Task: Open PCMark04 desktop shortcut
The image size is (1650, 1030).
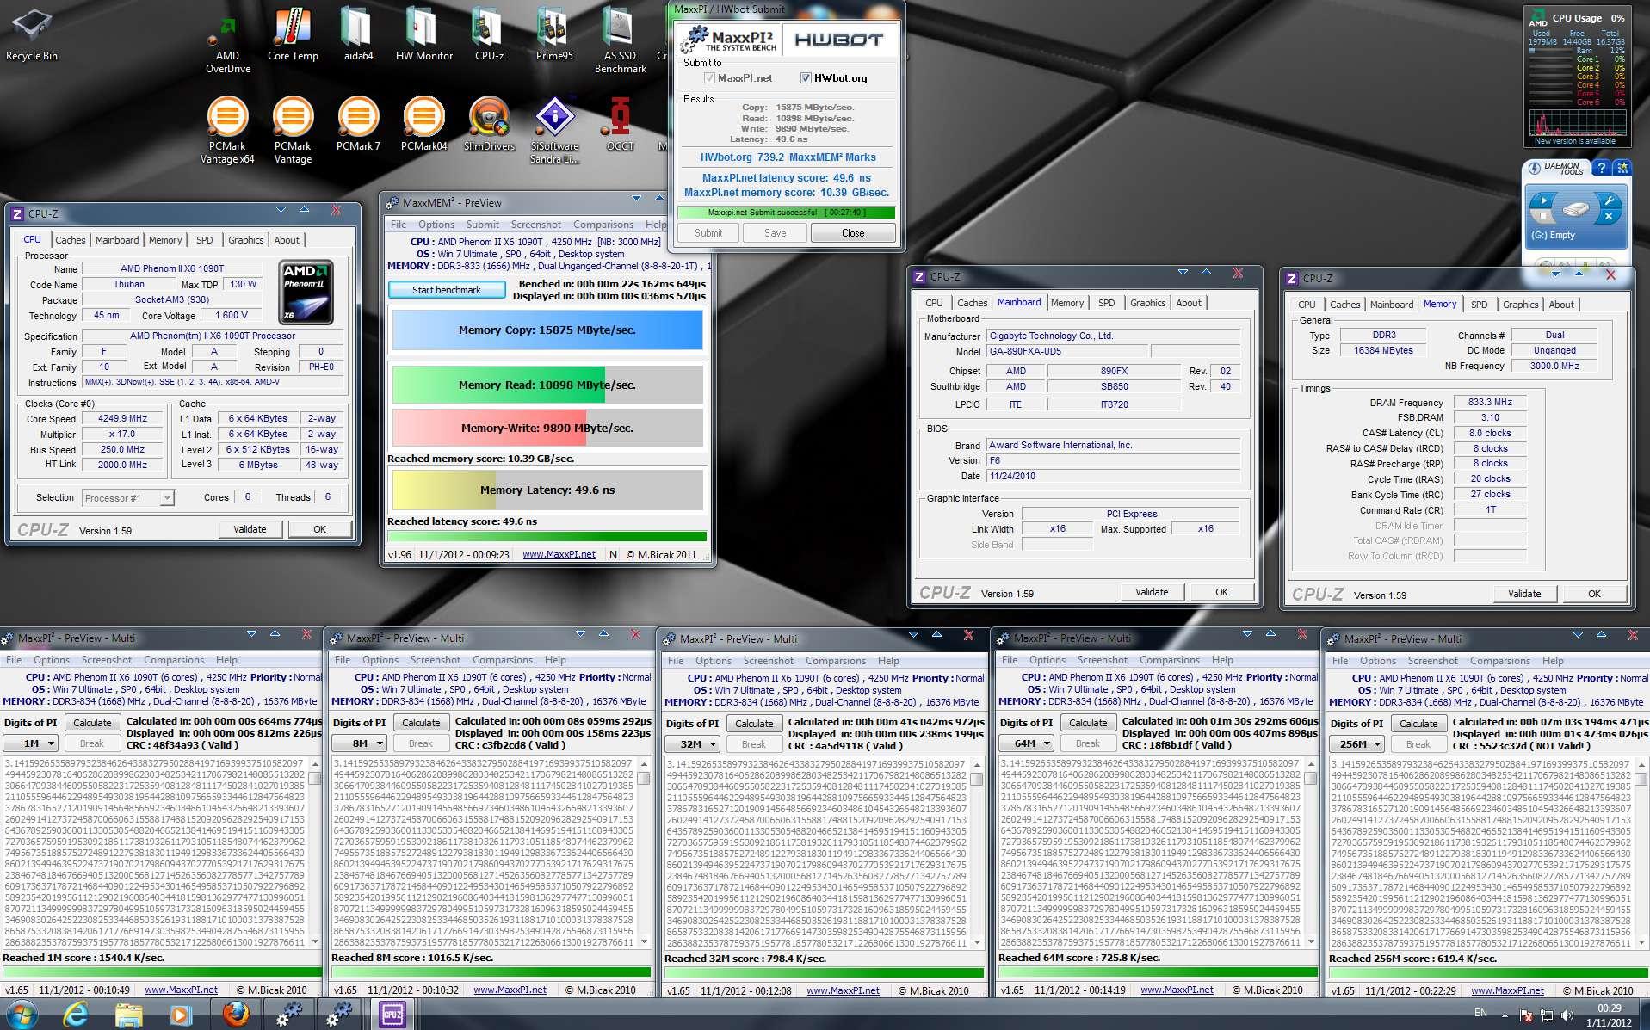Action: click(x=423, y=125)
